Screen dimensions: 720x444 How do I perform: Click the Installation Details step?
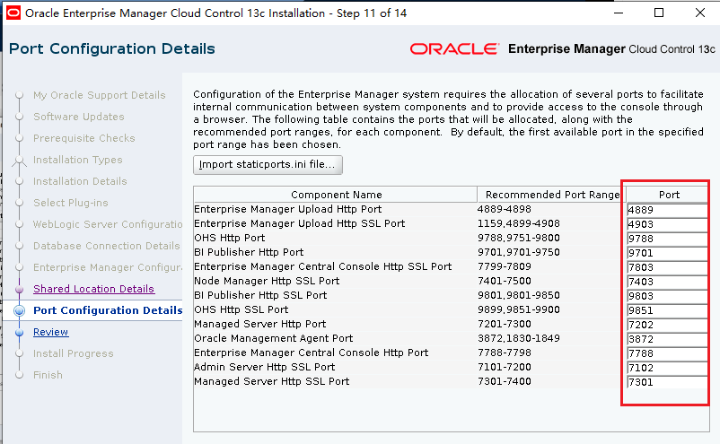point(80,181)
